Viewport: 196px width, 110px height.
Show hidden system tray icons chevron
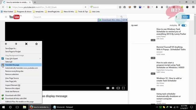pos(157,107)
